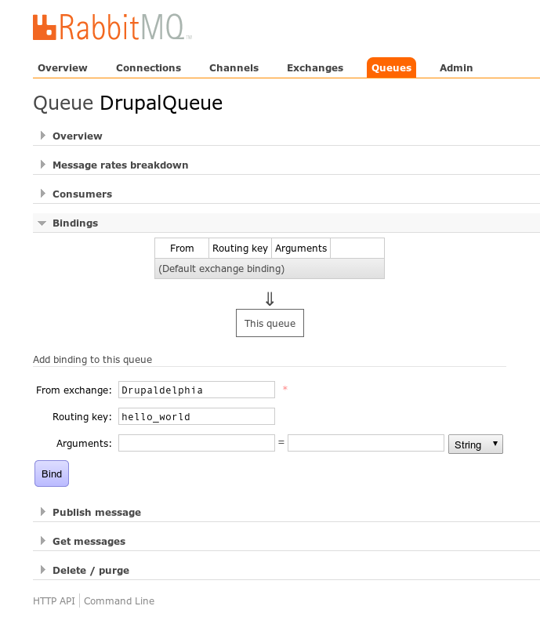This screenshot has height=635, width=540.
Task: Click the Bind button
Action: click(52, 474)
